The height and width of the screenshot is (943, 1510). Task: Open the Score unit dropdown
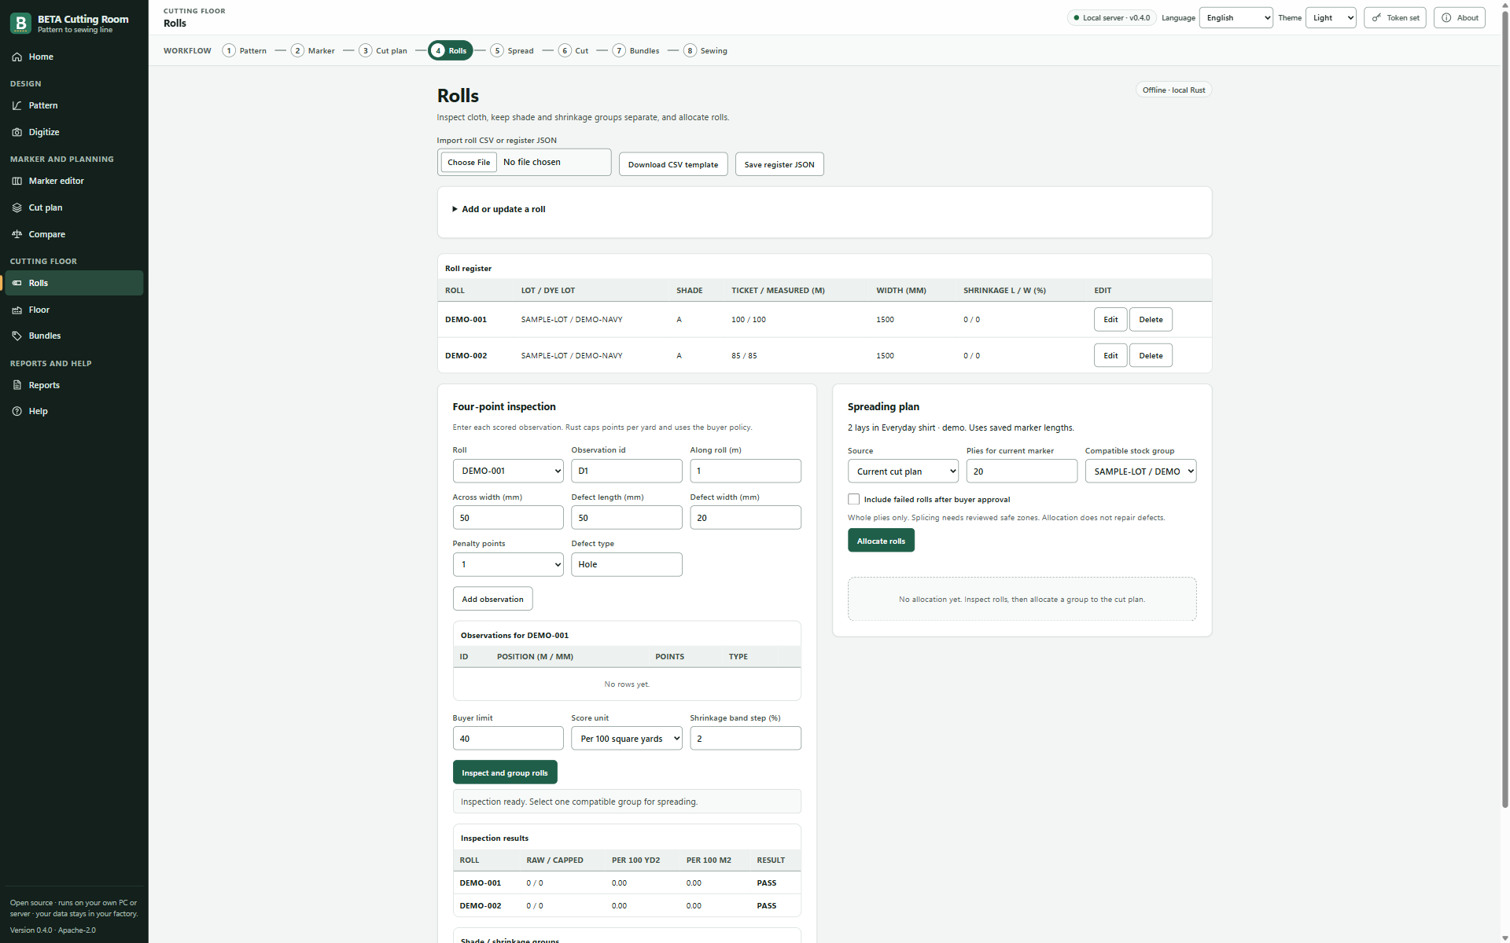coord(627,738)
